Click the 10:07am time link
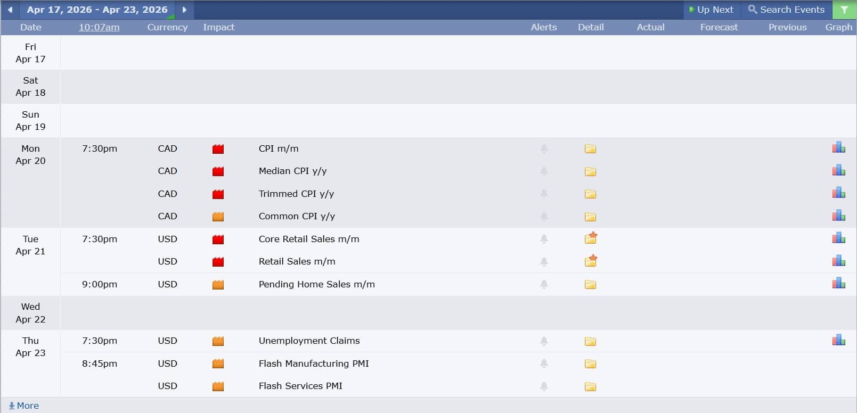This screenshot has height=413, width=857. pyautogui.click(x=99, y=27)
